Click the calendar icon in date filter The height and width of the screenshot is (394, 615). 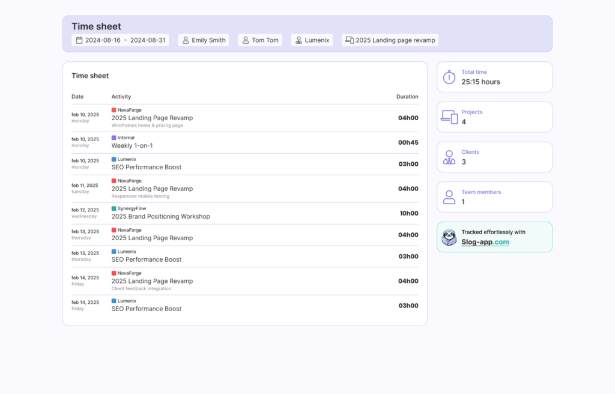(79, 40)
